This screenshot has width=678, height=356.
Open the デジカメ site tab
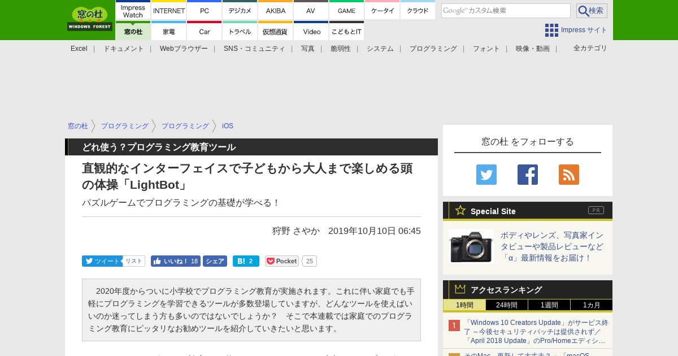pos(240,10)
